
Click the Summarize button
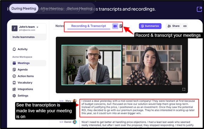[150, 26]
